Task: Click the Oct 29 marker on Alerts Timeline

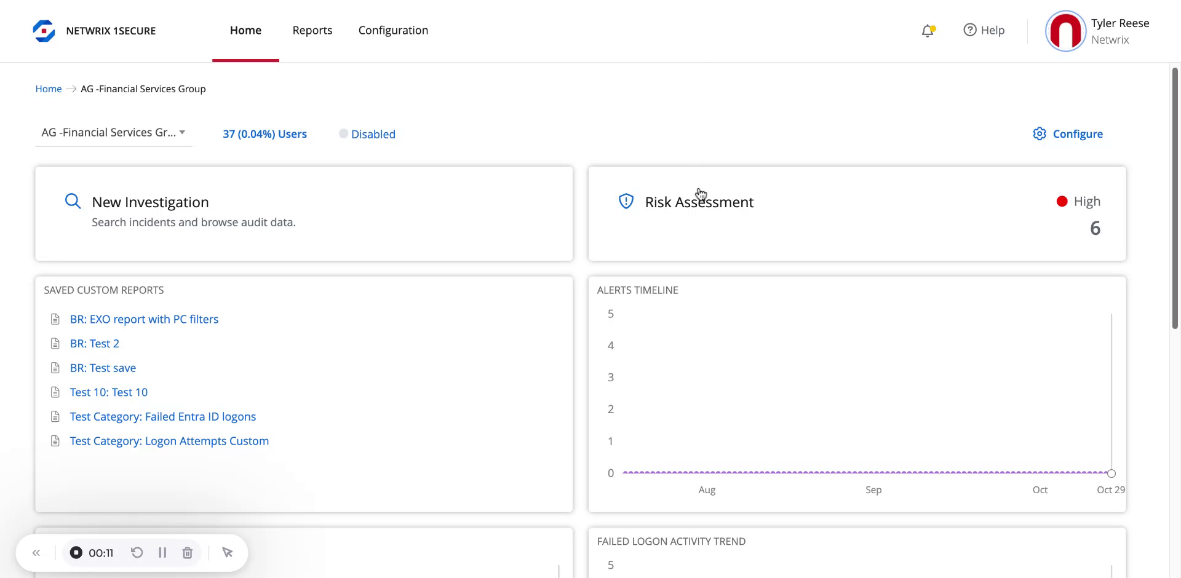Action: (x=1111, y=473)
